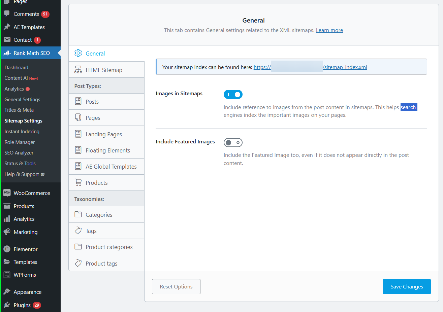Click the "Taxonomies:" section header
The width and height of the screenshot is (443, 312).
89,199
